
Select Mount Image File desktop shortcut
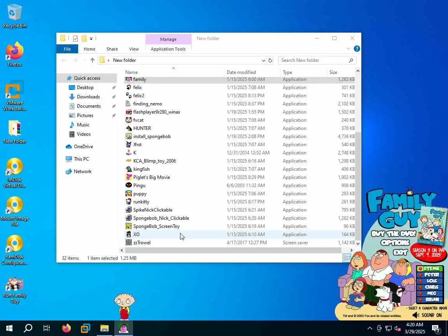(x=14, y=211)
